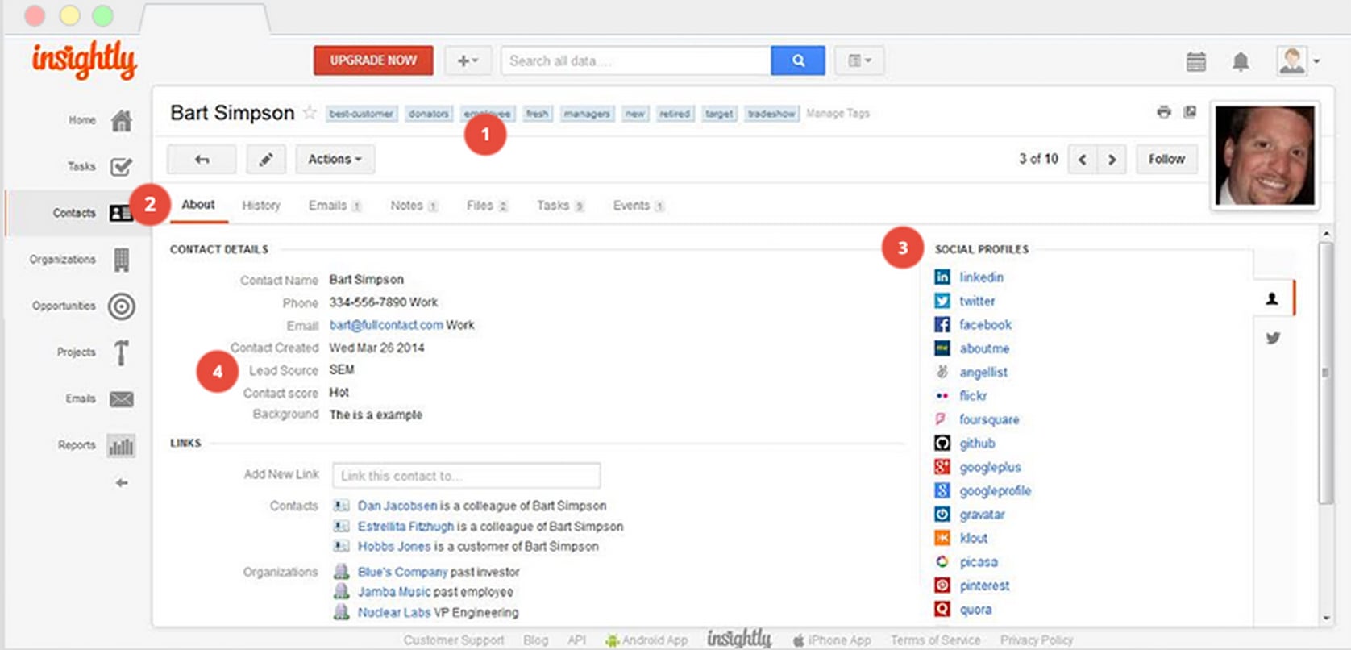The height and width of the screenshot is (650, 1351).
Task: Click the UPGRADE NOW button
Action: click(373, 60)
